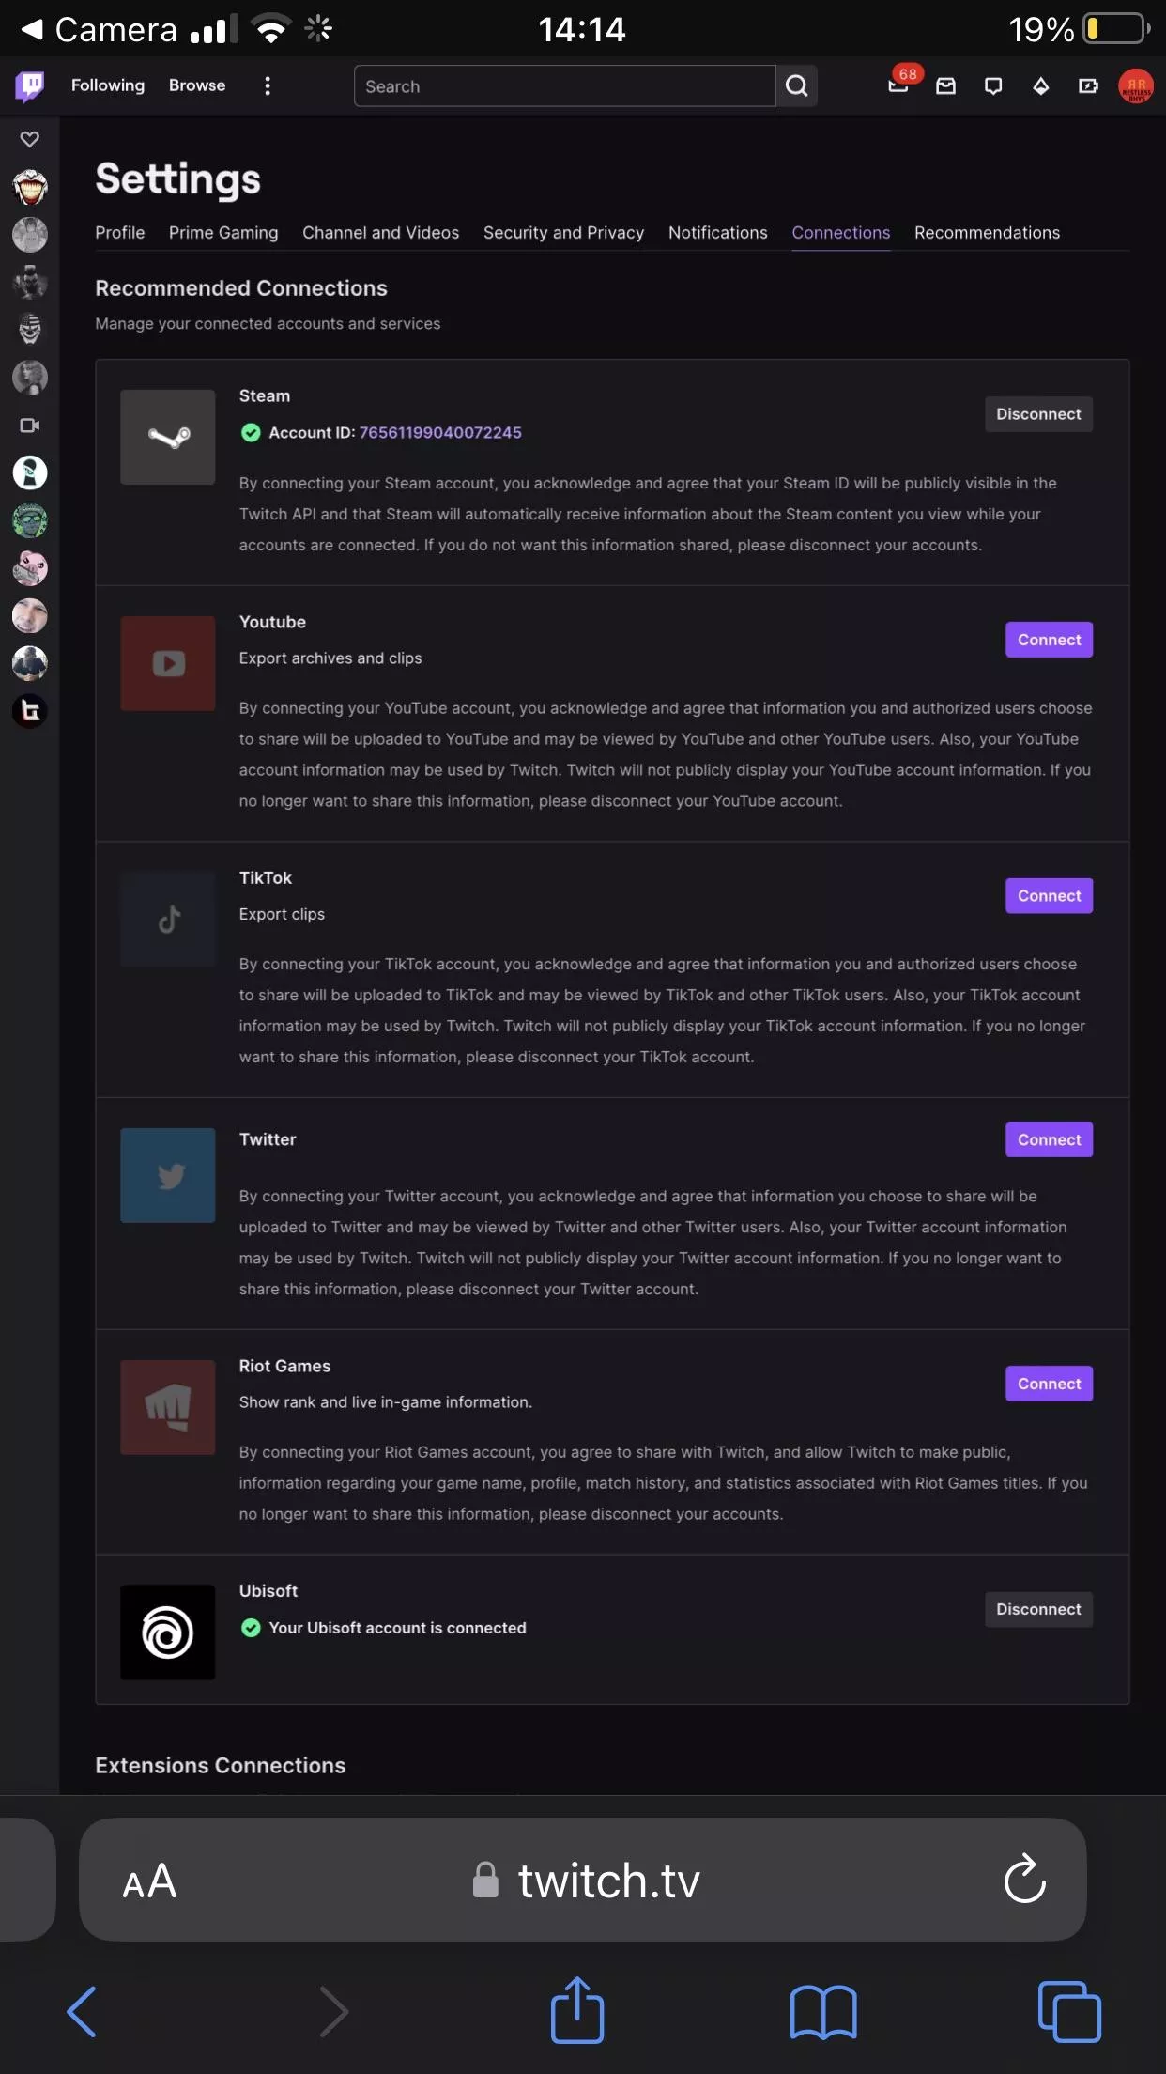Disconnect the Ubisoft account
The height and width of the screenshot is (2074, 1166).
tap(1038, 1609)
